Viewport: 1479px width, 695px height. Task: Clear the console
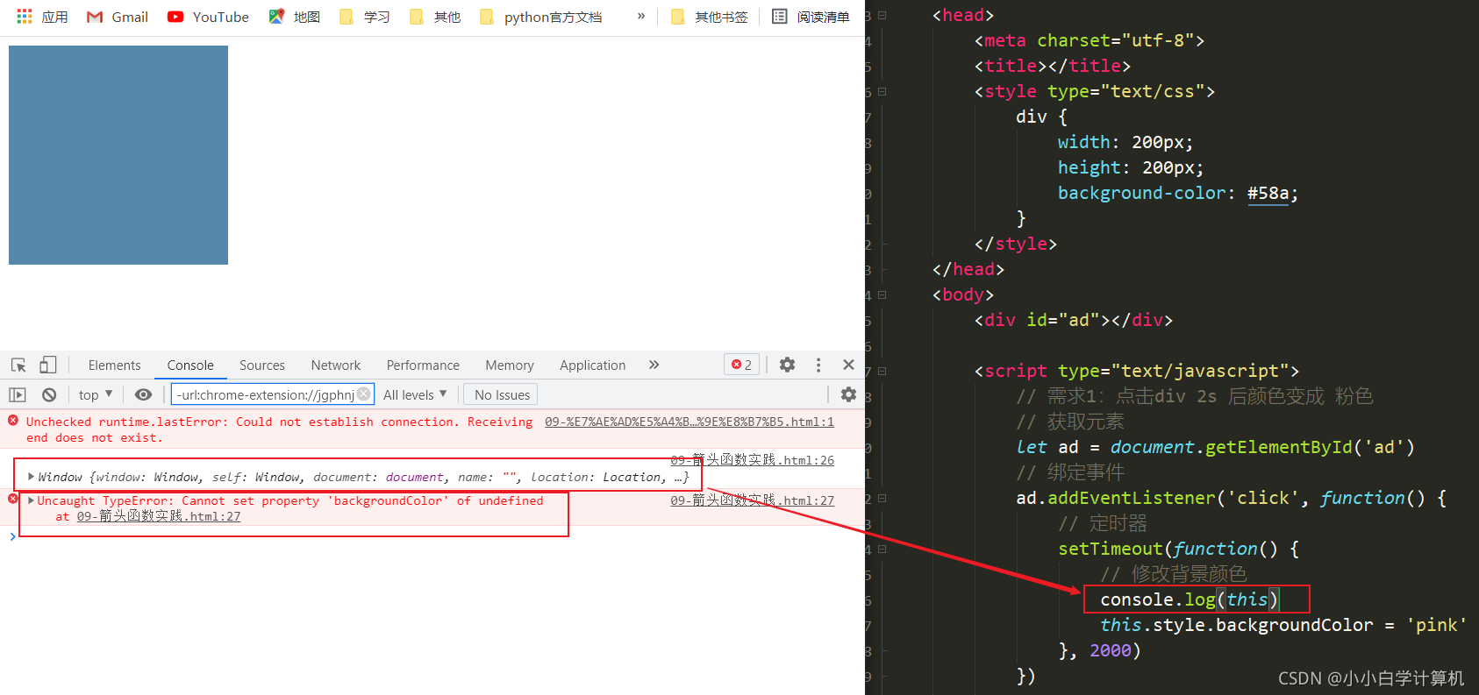49,394
